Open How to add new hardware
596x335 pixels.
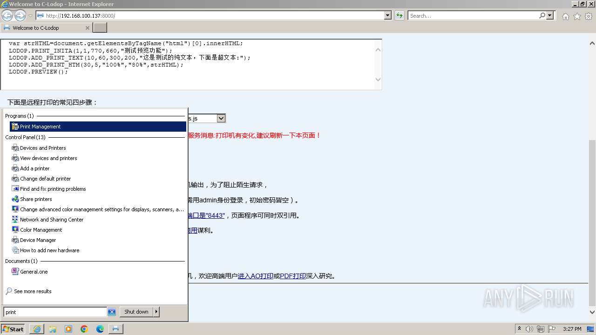49,250
